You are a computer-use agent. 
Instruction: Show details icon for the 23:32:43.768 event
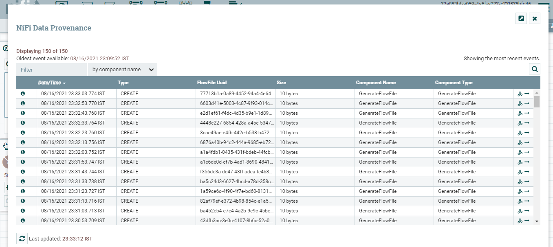click(23, 113)
